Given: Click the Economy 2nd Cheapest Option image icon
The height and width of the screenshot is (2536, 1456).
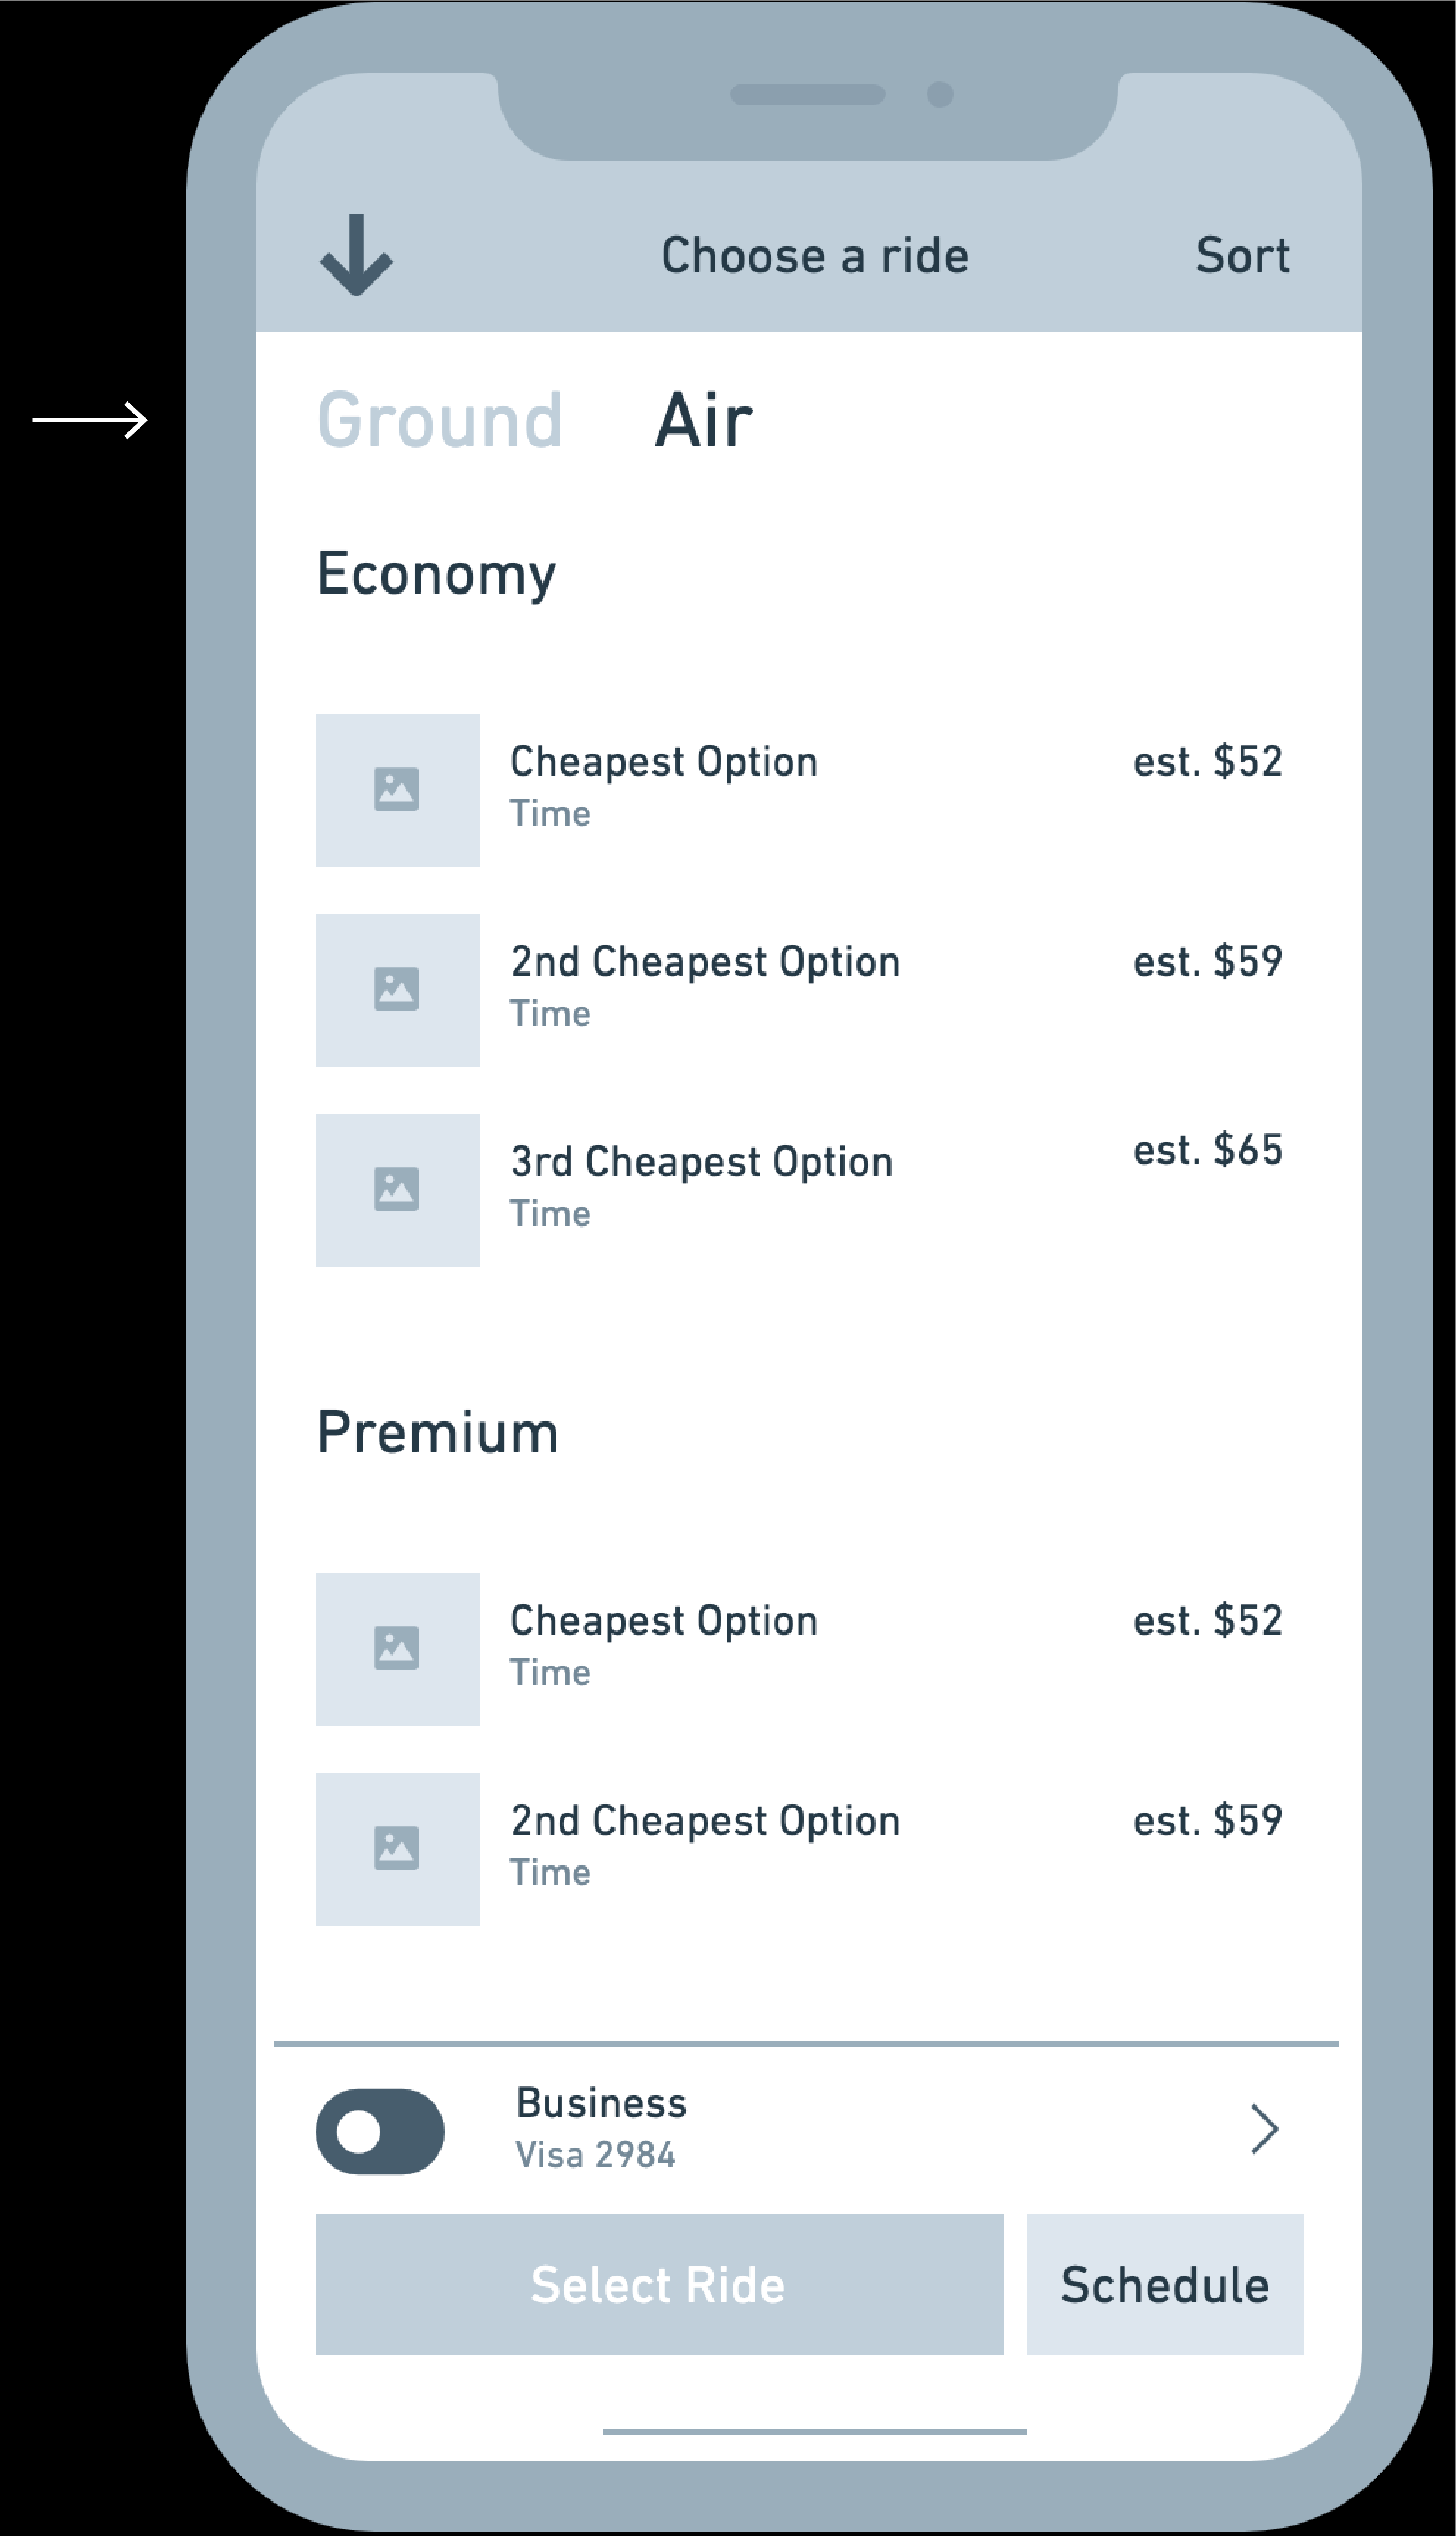Looking at the screenshot, I should (x=397, y=990).
